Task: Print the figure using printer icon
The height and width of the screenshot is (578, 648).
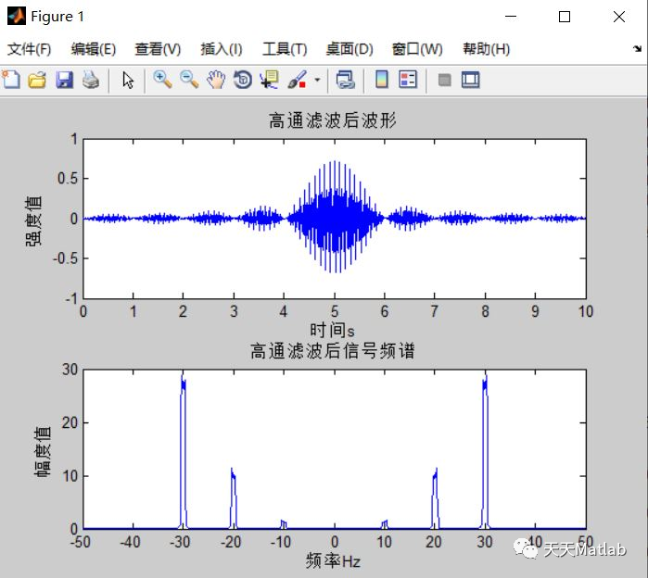Action: pyautogui.click(x=91, y=80)
